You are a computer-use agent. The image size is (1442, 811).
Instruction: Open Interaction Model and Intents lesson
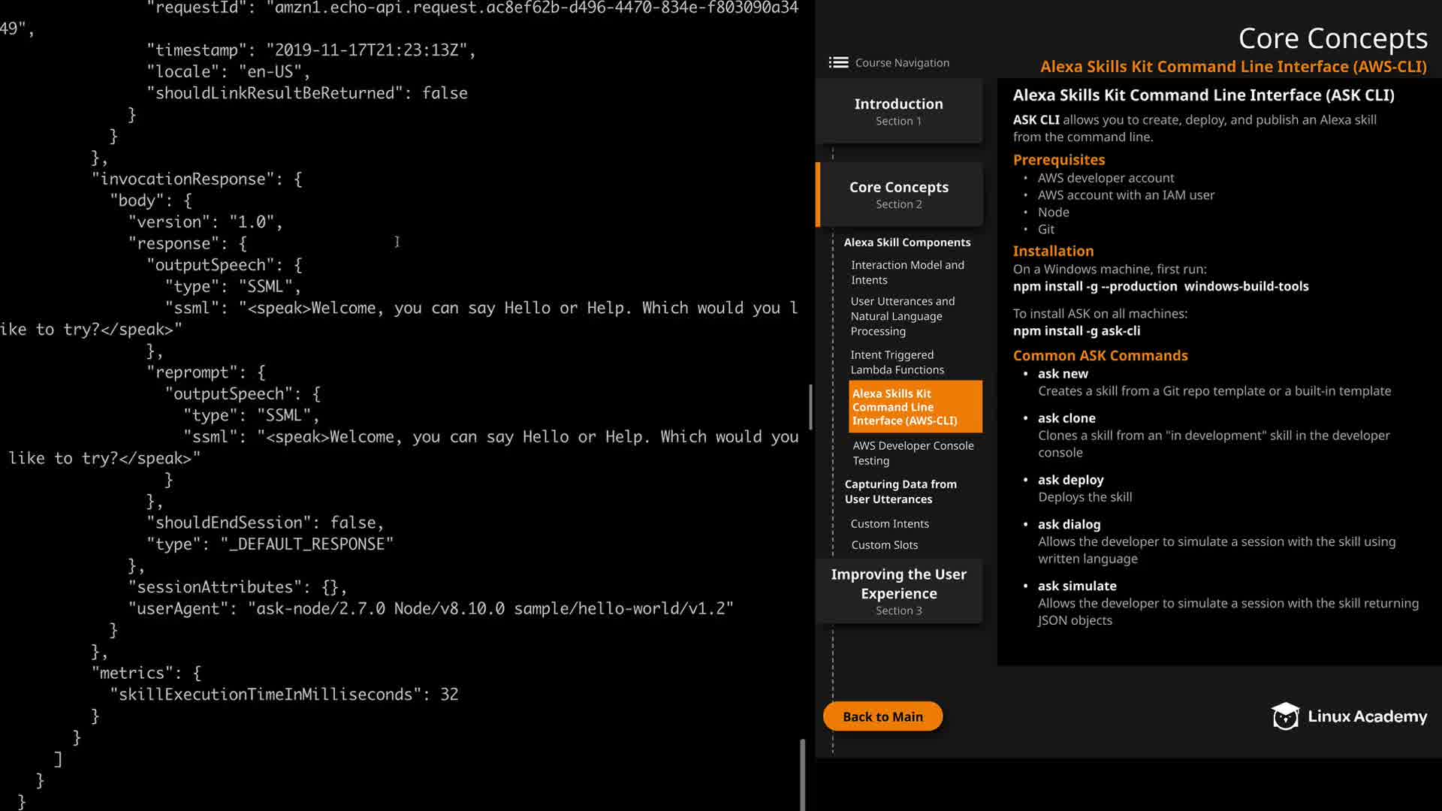pyautogui.click(x=907, y=273)
